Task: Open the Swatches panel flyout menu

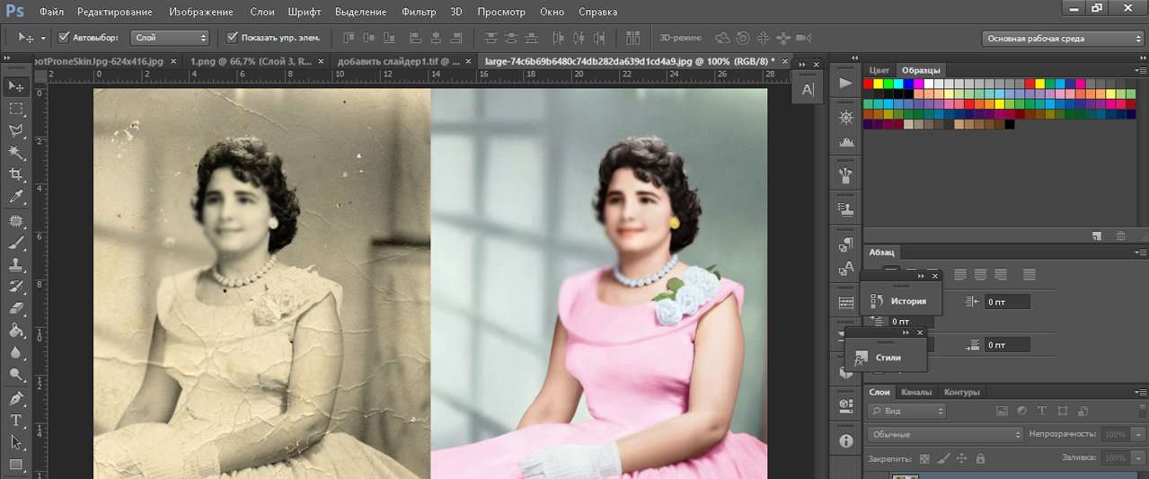Action: pos(1140,70)
